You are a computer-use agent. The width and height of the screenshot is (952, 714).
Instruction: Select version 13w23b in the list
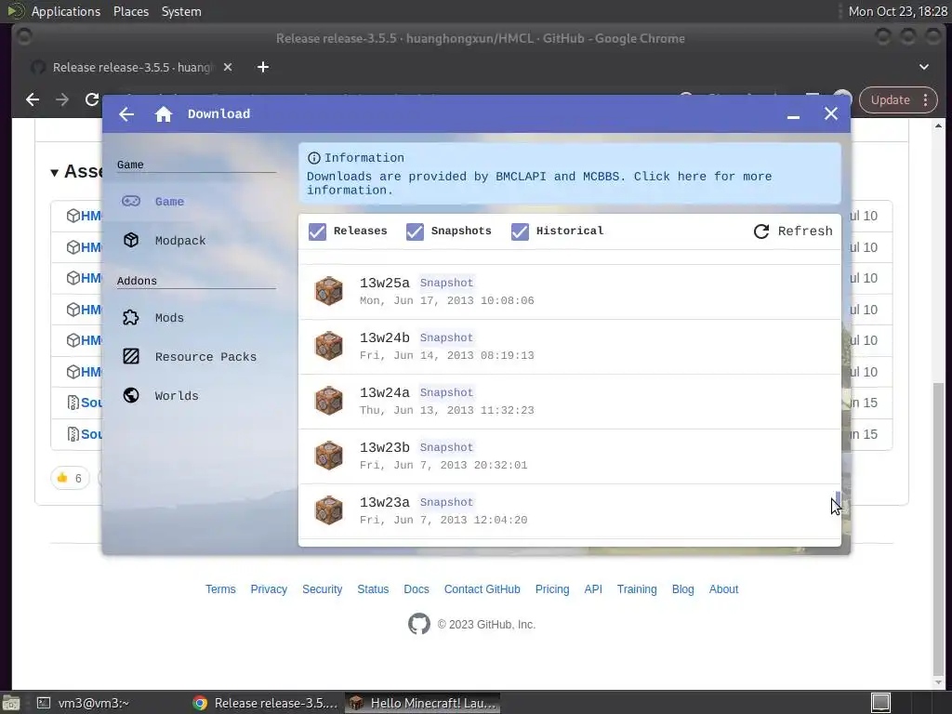pos(570,456)
